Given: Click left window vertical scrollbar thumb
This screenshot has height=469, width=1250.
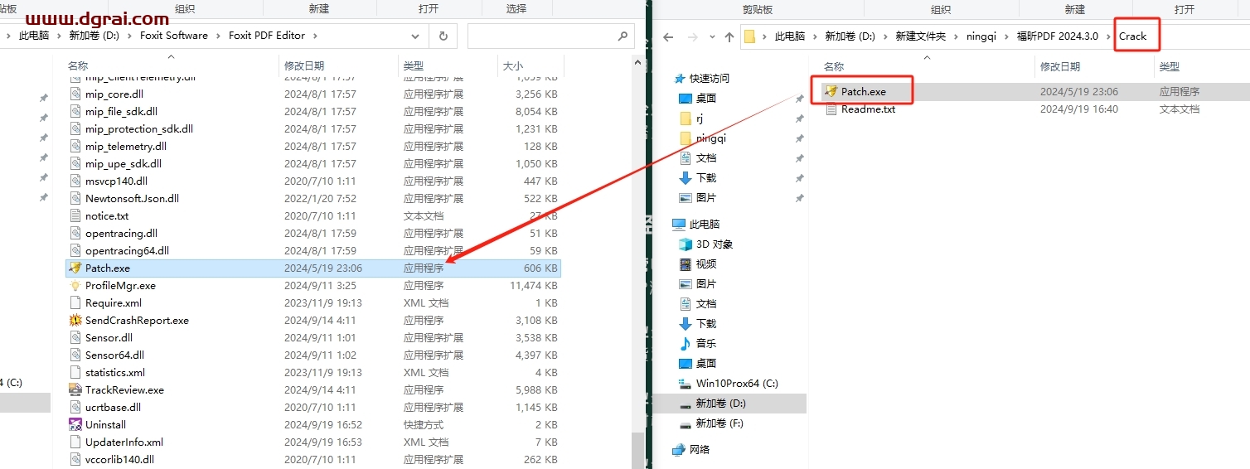Looking at the screenshot, I should point(637,450).
